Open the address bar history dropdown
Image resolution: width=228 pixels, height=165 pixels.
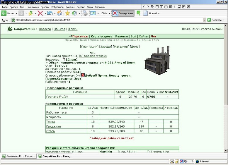[x=205, y=20]
